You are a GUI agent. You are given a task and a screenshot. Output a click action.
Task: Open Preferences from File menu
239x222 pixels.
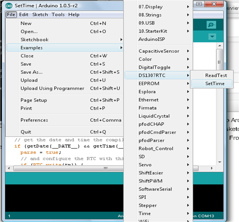pos(65,120)
